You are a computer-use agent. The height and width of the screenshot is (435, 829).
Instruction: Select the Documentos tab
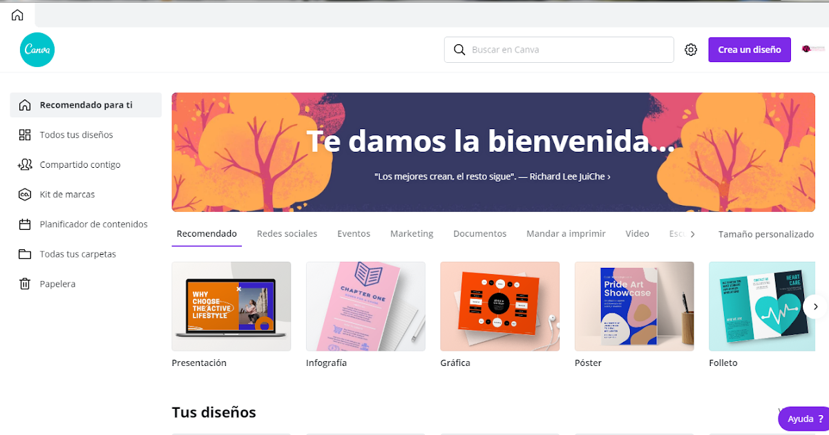pyautogui.click(x=479, y=233)
